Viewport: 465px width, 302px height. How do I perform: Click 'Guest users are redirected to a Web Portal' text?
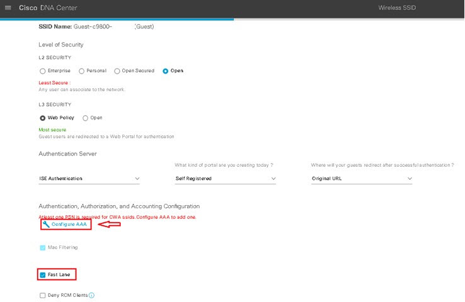tap(106, 137)
